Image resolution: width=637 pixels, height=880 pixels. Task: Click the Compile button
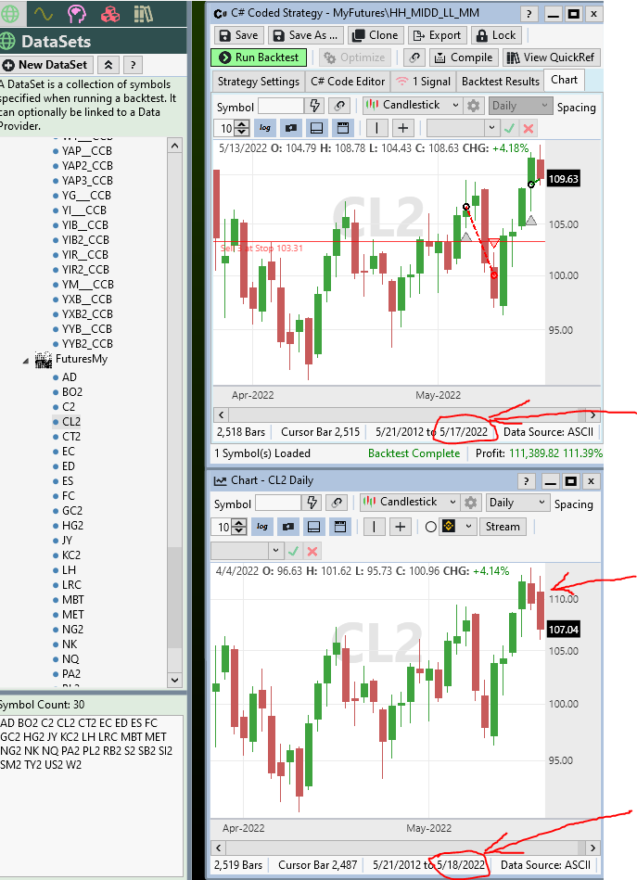coord(465,57)
